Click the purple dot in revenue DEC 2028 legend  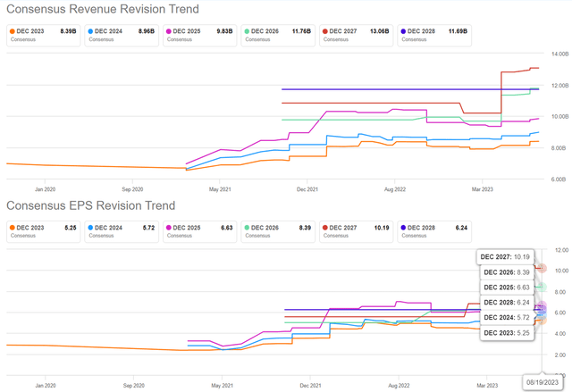click(403, 31)
